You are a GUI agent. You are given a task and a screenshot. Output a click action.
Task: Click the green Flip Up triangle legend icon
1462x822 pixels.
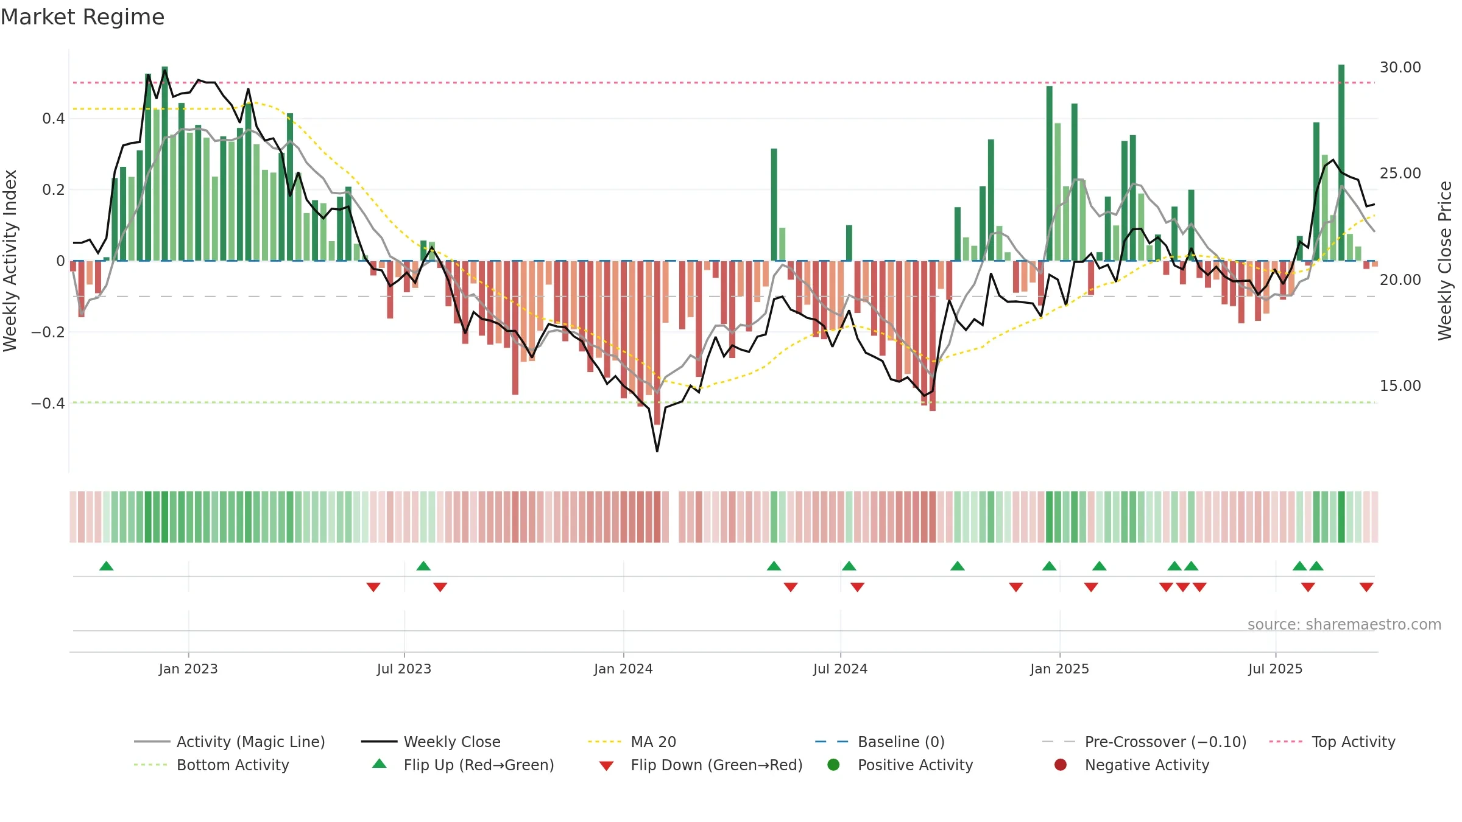click(x=380, y=764)
